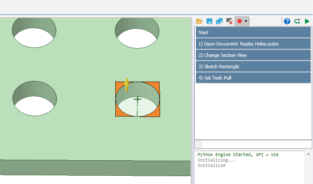Image resolution: width=313 pixels, height=184 pixels.
Task: Click the top-right hole in the plate
Action: pyautogui.click(x=137, y=33)
